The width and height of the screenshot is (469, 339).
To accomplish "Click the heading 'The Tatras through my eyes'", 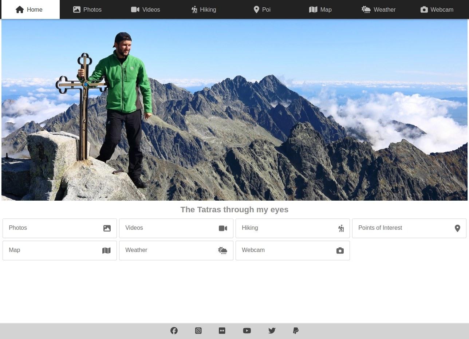I will pos(234,210).
